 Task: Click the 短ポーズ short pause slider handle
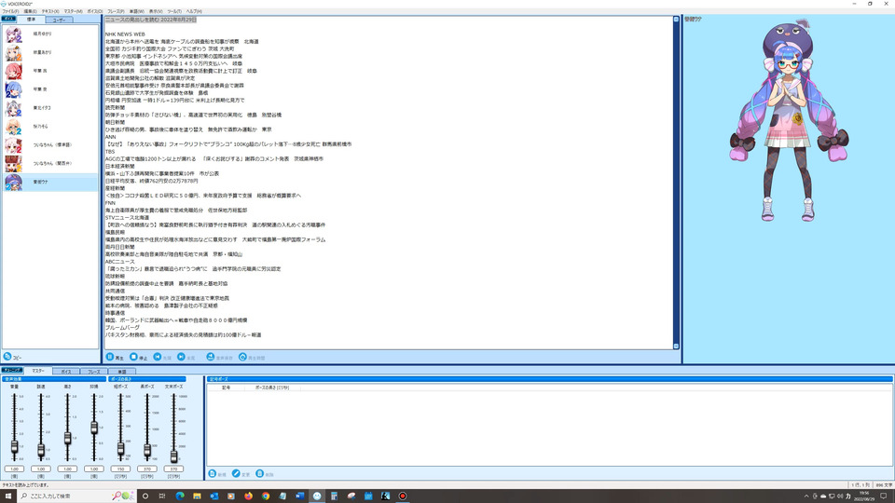coord(120,449)
